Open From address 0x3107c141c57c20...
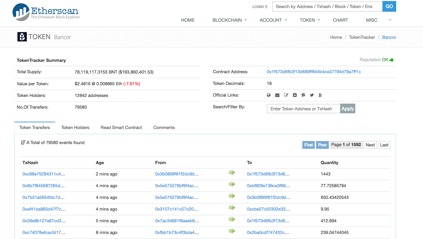Image resolution: width=423 pixels, height=239 pixels. pos(177,209)
